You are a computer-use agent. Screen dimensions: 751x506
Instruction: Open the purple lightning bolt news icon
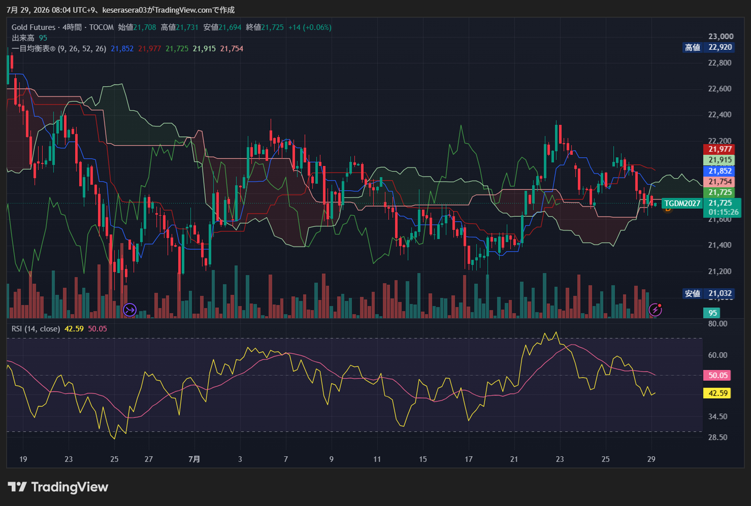[x=655, y=309]
